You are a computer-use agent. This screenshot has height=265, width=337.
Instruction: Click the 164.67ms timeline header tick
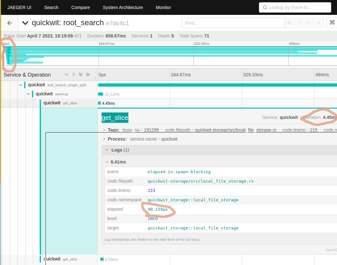coord(181,75)
